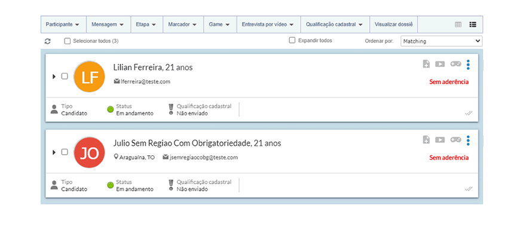508x227 pixels.
Task: Click the Visualizar dossiê button
Action: (394, 24)
